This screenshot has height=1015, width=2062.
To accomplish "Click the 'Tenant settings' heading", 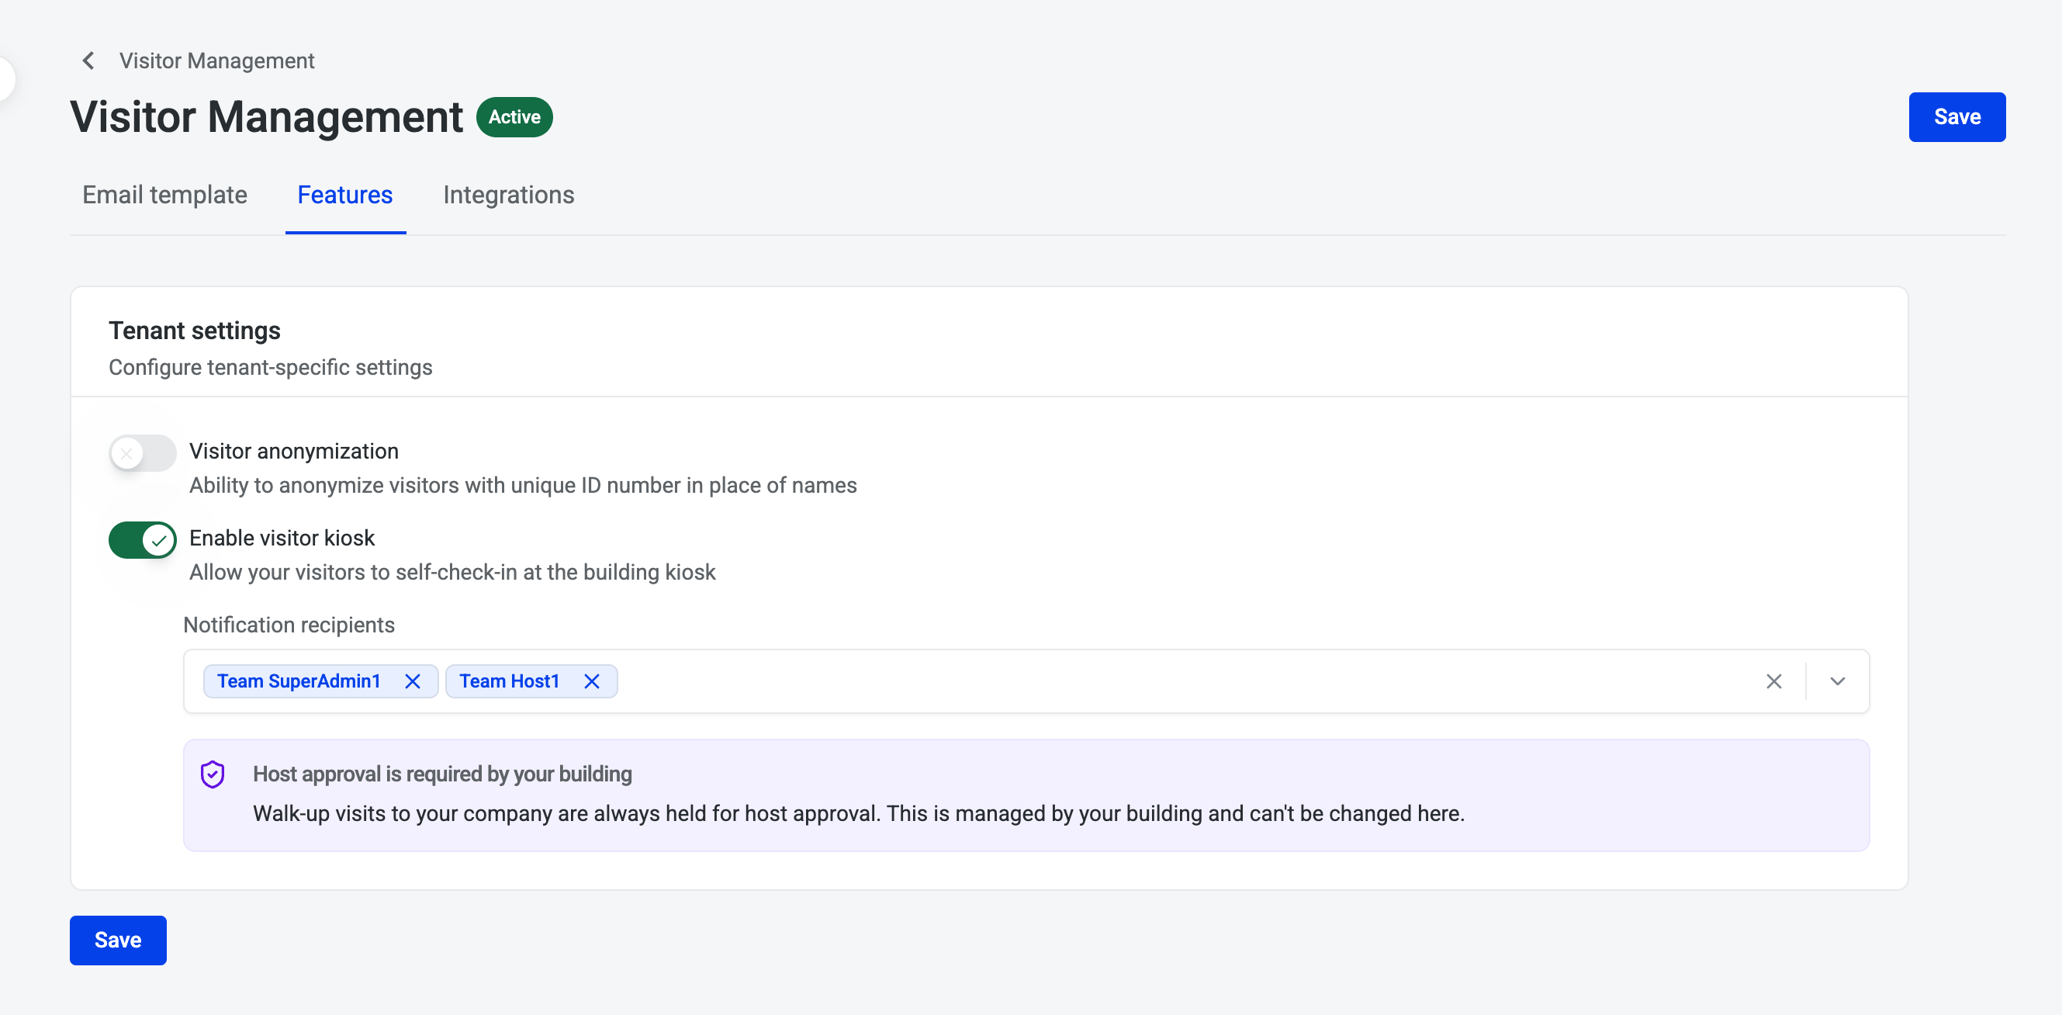I will (195, 331).
